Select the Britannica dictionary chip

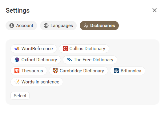(x=127, y=71)
